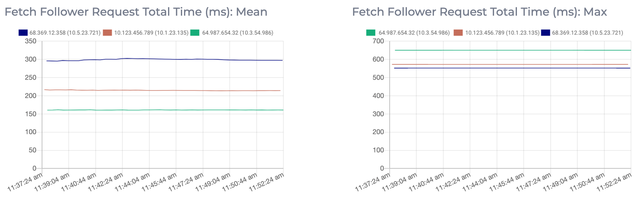Click the green line in Max chart
Viewport: 642px width, 202px height.
point(511,50)
